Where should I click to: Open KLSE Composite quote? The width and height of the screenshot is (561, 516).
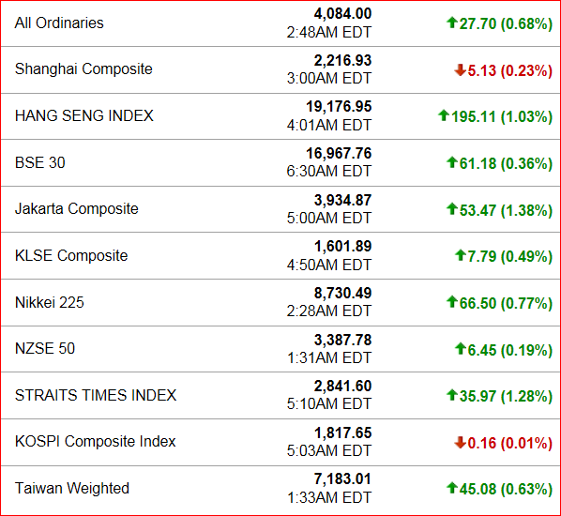tap(71, 255)
